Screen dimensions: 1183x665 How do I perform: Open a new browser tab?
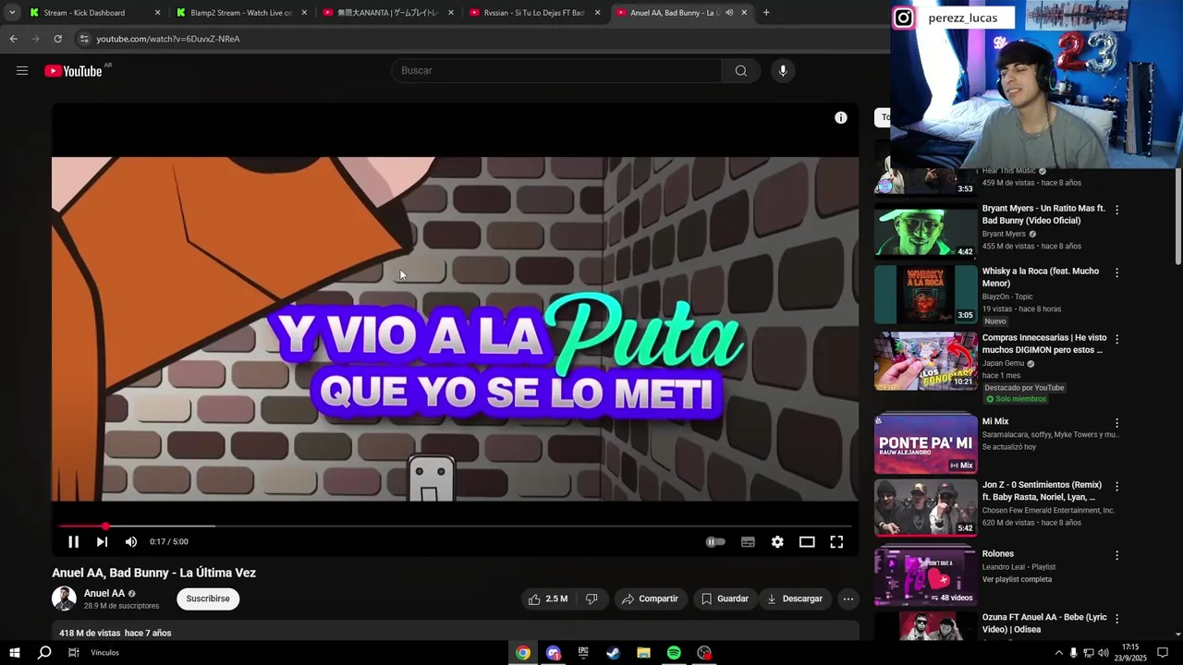[x=766, y=13]
